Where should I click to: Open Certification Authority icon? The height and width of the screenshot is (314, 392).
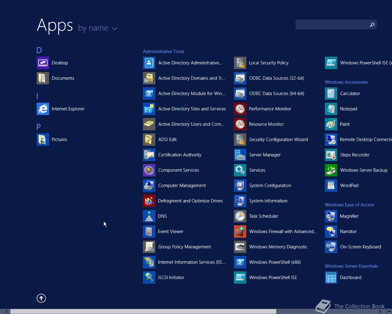[149, 155]
